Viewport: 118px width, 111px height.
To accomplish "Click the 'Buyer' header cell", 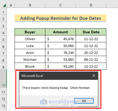I will point(30,32).
